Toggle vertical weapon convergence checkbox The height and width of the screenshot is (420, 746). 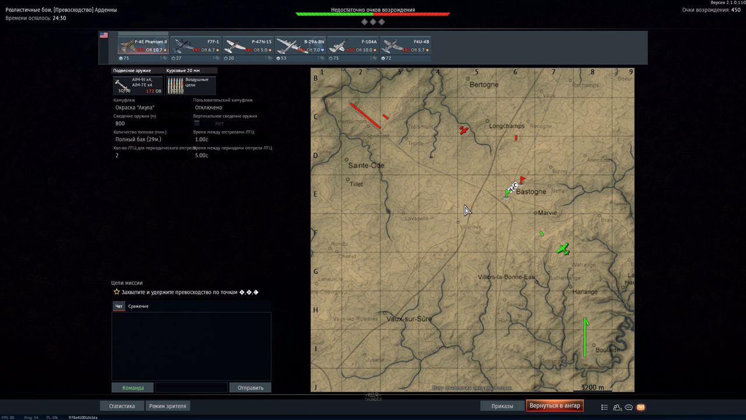(197, 123)
